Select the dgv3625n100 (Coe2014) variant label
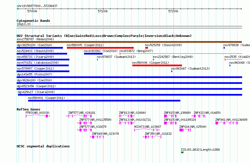This screenshot has height=163, width=250. point(35,45)
